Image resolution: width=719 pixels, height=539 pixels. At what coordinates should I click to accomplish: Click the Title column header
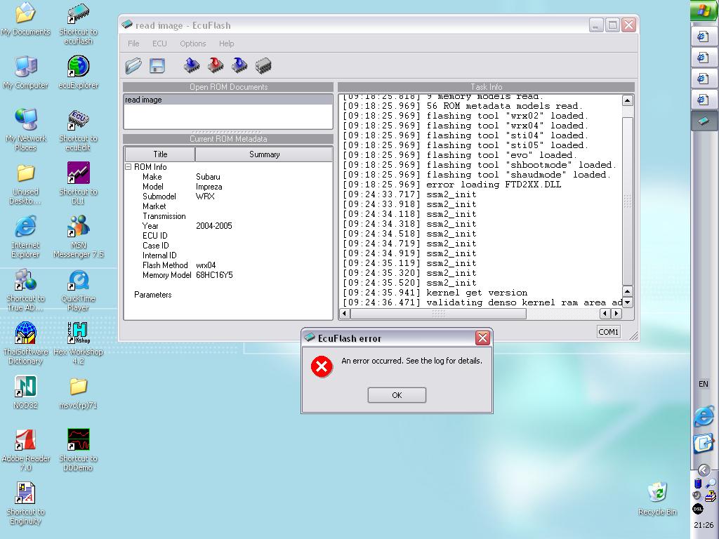[160, 154]
